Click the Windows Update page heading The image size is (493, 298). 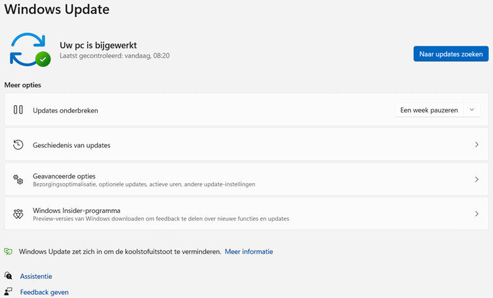(x=56, y=9)
